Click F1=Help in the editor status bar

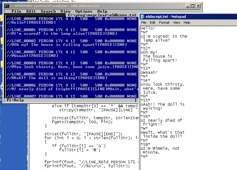pyautogui.click(x=15, y=100)
